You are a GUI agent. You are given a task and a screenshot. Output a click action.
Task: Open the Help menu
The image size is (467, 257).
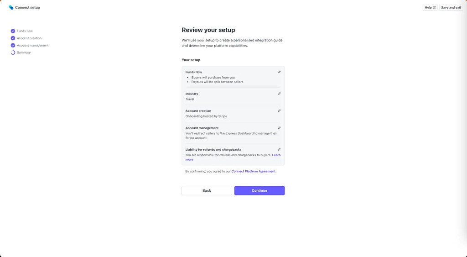430,7
